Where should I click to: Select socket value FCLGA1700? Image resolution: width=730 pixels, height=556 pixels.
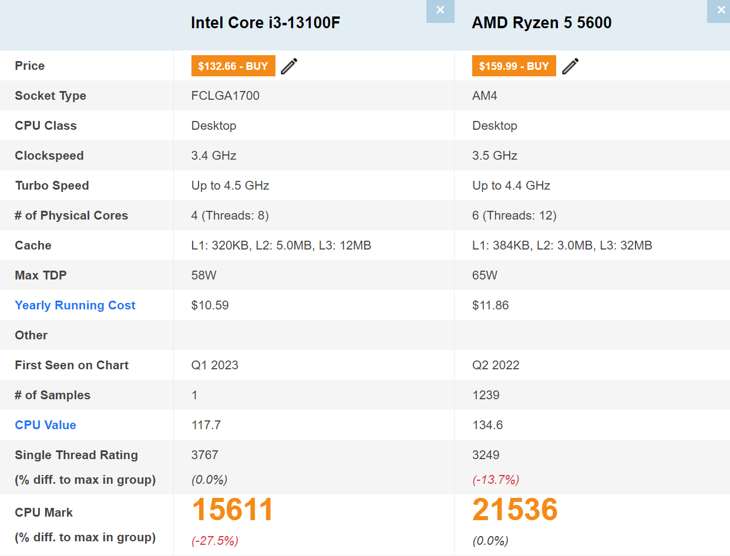coord(226,96)
